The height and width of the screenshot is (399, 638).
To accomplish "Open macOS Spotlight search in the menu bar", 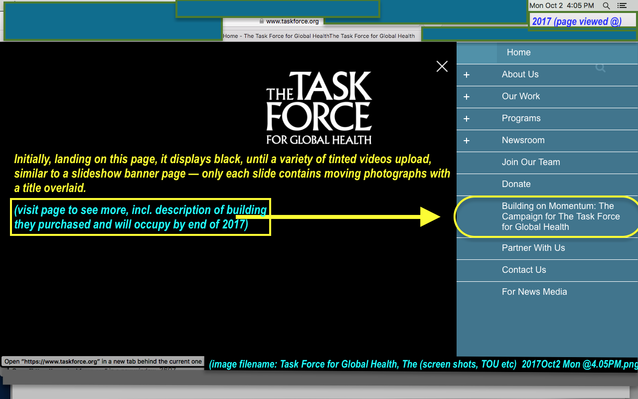I will click(x=606, y=5).
